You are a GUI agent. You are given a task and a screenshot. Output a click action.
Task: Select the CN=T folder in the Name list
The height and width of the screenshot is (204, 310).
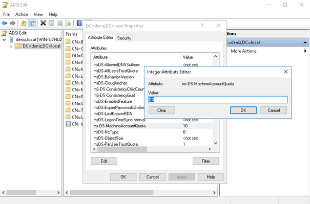click(74, 110)
